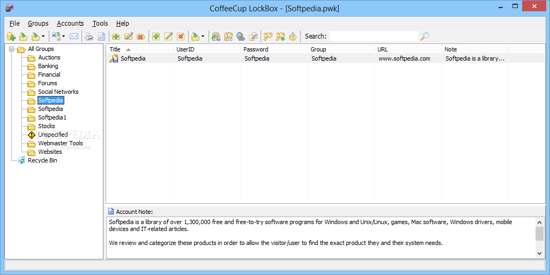Select the All Groups root node
Screen dimensions: 550x275
(41, 49)
